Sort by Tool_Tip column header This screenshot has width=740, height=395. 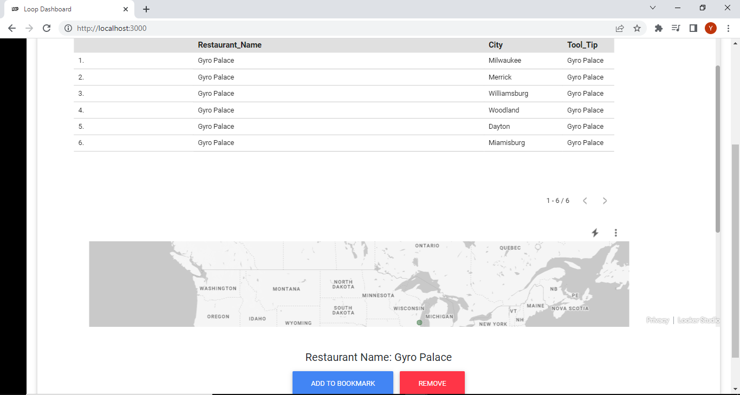(x=583, y=45)
